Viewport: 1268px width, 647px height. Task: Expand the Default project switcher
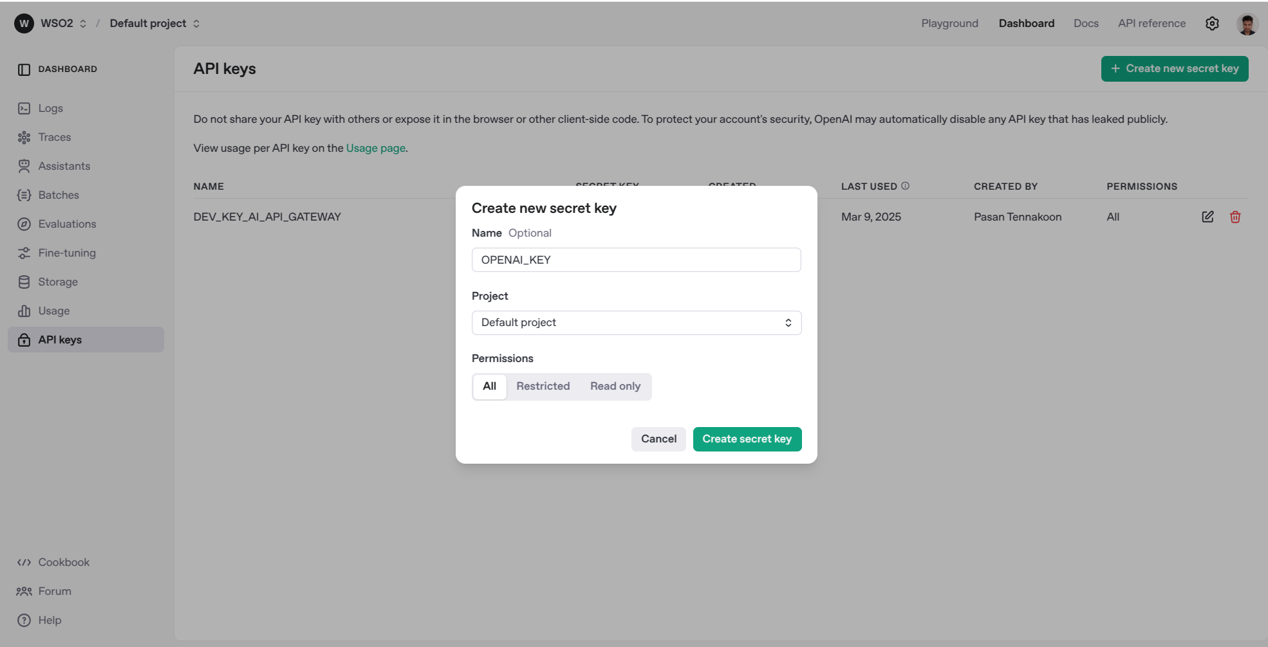coord(196,24)
